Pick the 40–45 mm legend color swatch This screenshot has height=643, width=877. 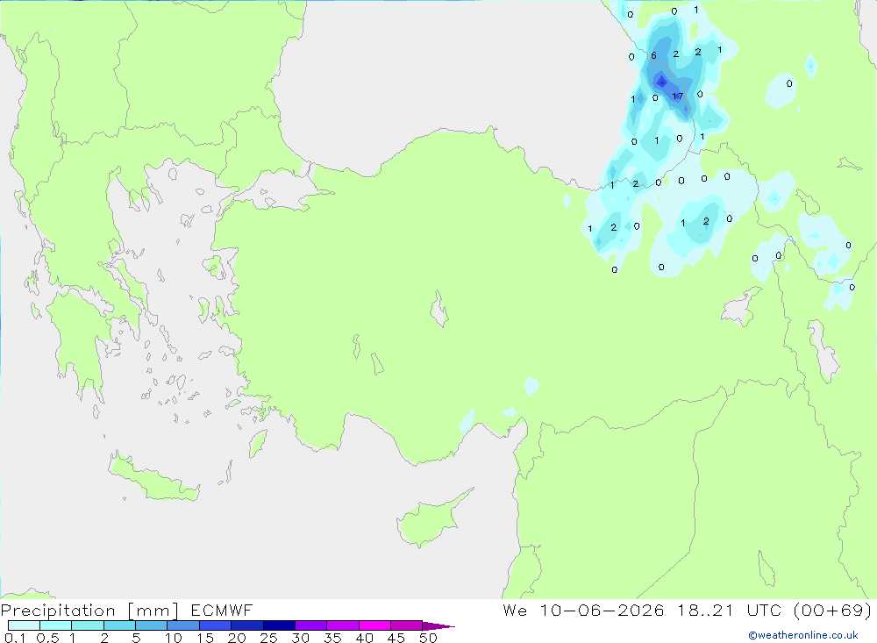coord(374,625)
